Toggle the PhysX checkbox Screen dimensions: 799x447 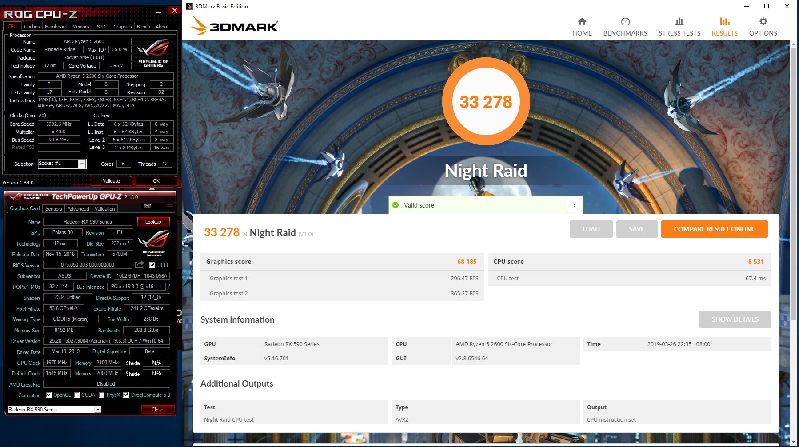[x=102, y=395]
